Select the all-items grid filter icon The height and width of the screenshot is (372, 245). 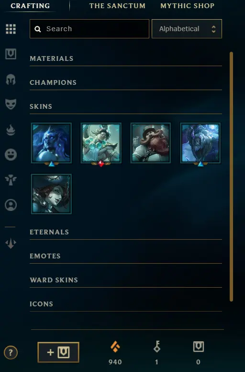coord(11,29)
